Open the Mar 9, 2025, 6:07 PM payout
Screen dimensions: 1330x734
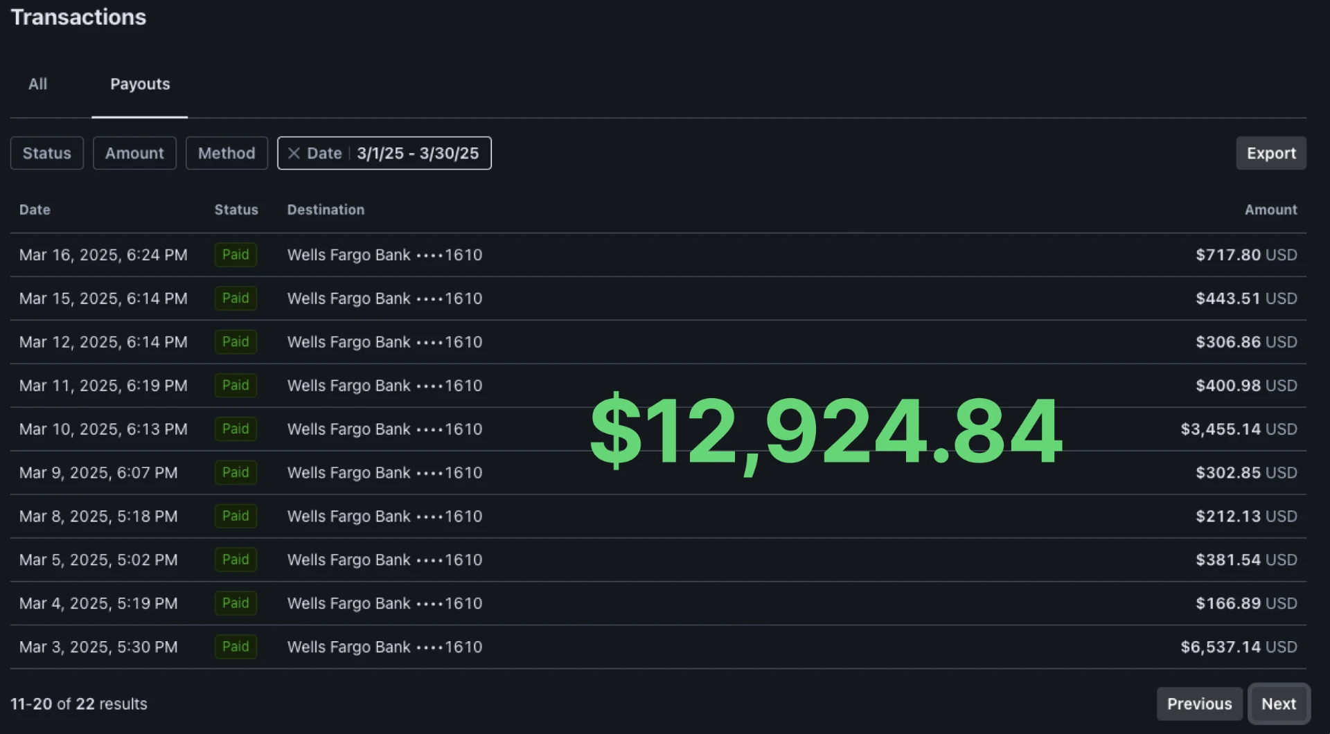click(x=658, y=473)
